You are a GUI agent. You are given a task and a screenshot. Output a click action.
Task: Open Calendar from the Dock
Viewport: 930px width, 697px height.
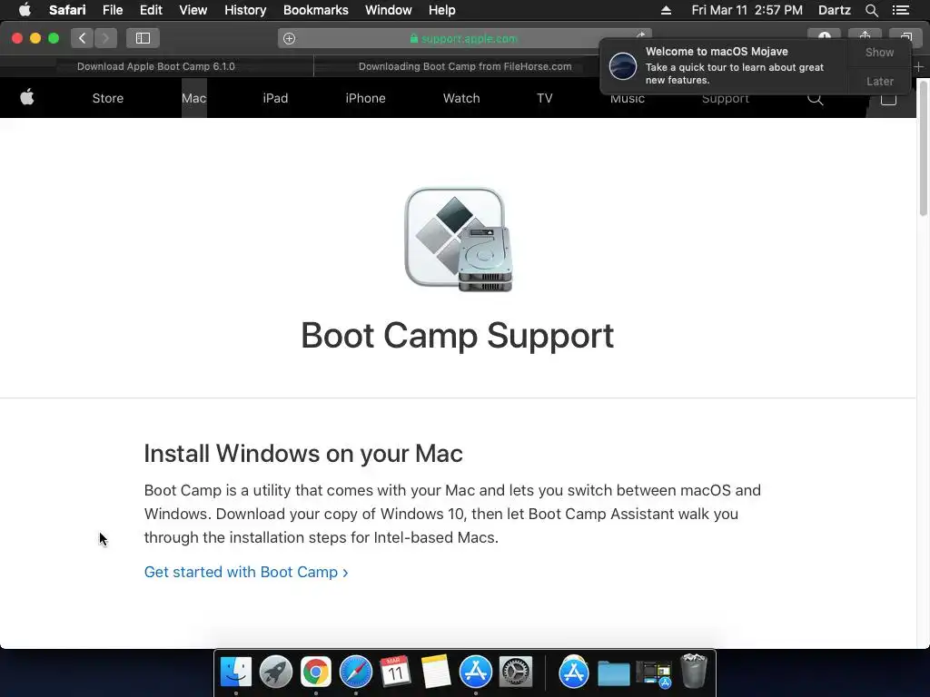tap(396, 672)
